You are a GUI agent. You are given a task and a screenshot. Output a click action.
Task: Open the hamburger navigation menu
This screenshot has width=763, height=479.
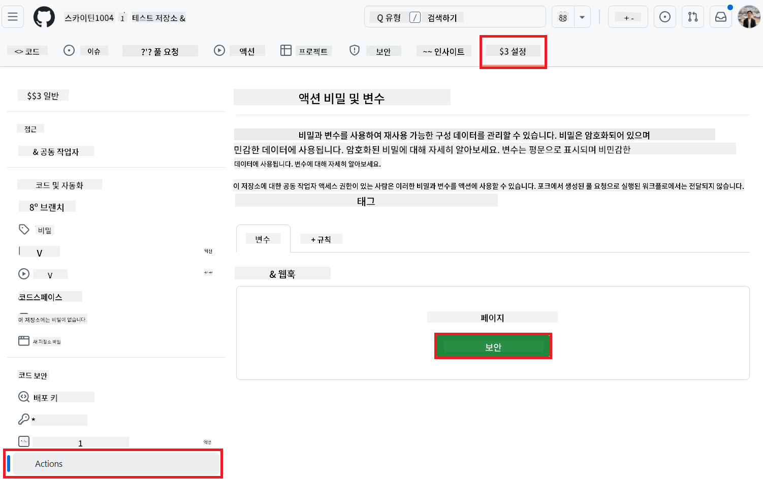click(x=13, y=17)
